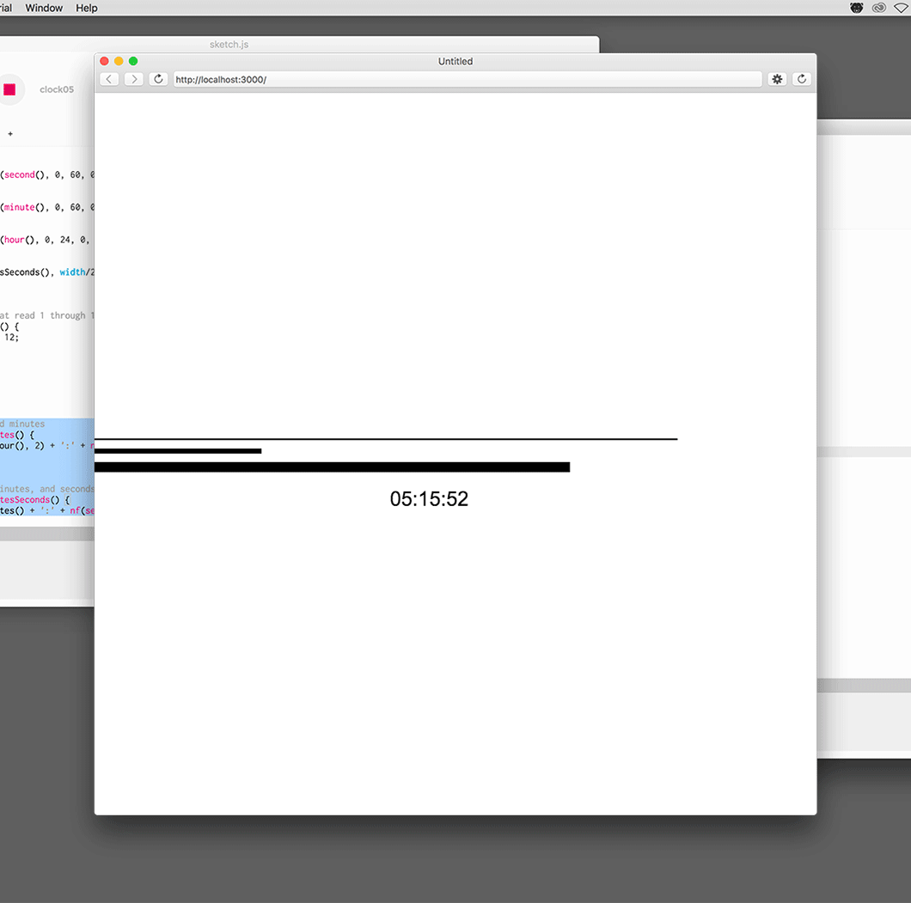
Task: Click the localhost:3000 address field
Action: coord(464,79)
